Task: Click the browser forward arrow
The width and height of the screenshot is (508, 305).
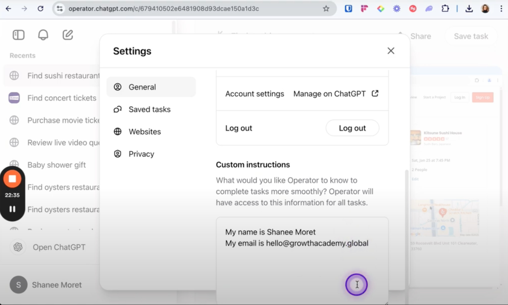Action: coord(24,9)
